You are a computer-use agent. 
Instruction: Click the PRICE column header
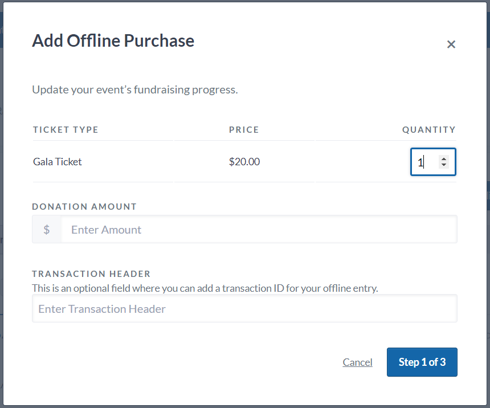click(x=244, y=130)
